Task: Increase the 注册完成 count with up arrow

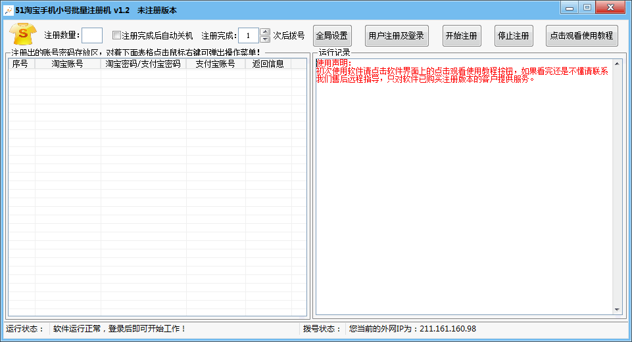Action: 265,32
